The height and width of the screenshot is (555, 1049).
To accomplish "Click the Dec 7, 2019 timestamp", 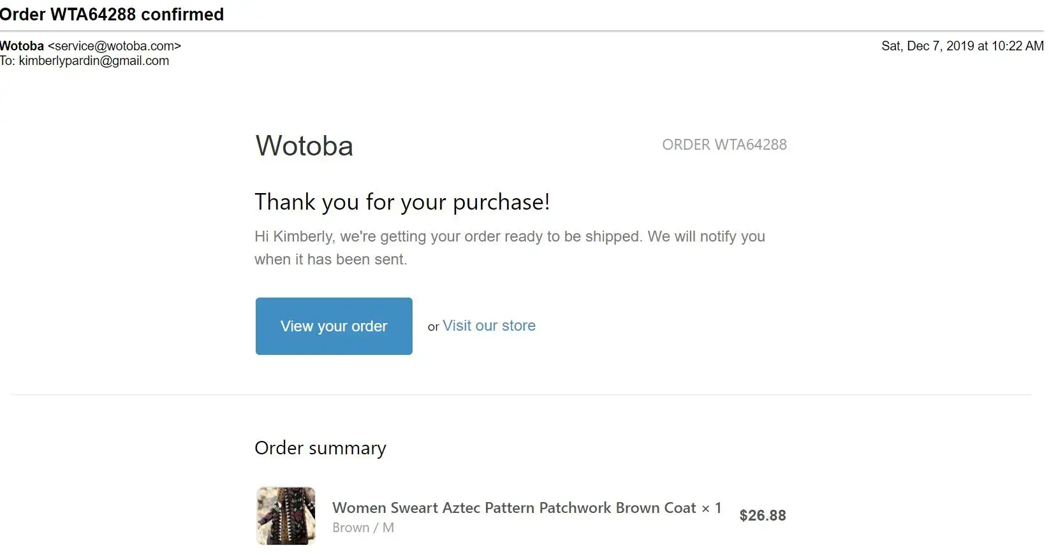I will click(x=962, y=46).
